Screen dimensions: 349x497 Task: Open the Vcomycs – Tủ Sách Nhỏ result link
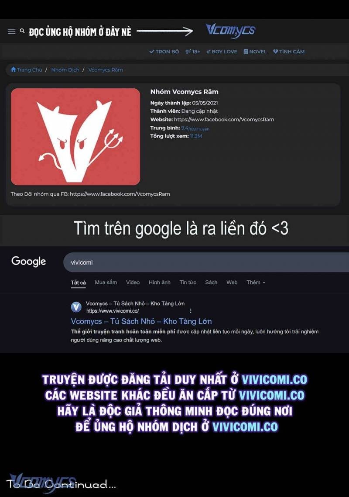point(141,321)
